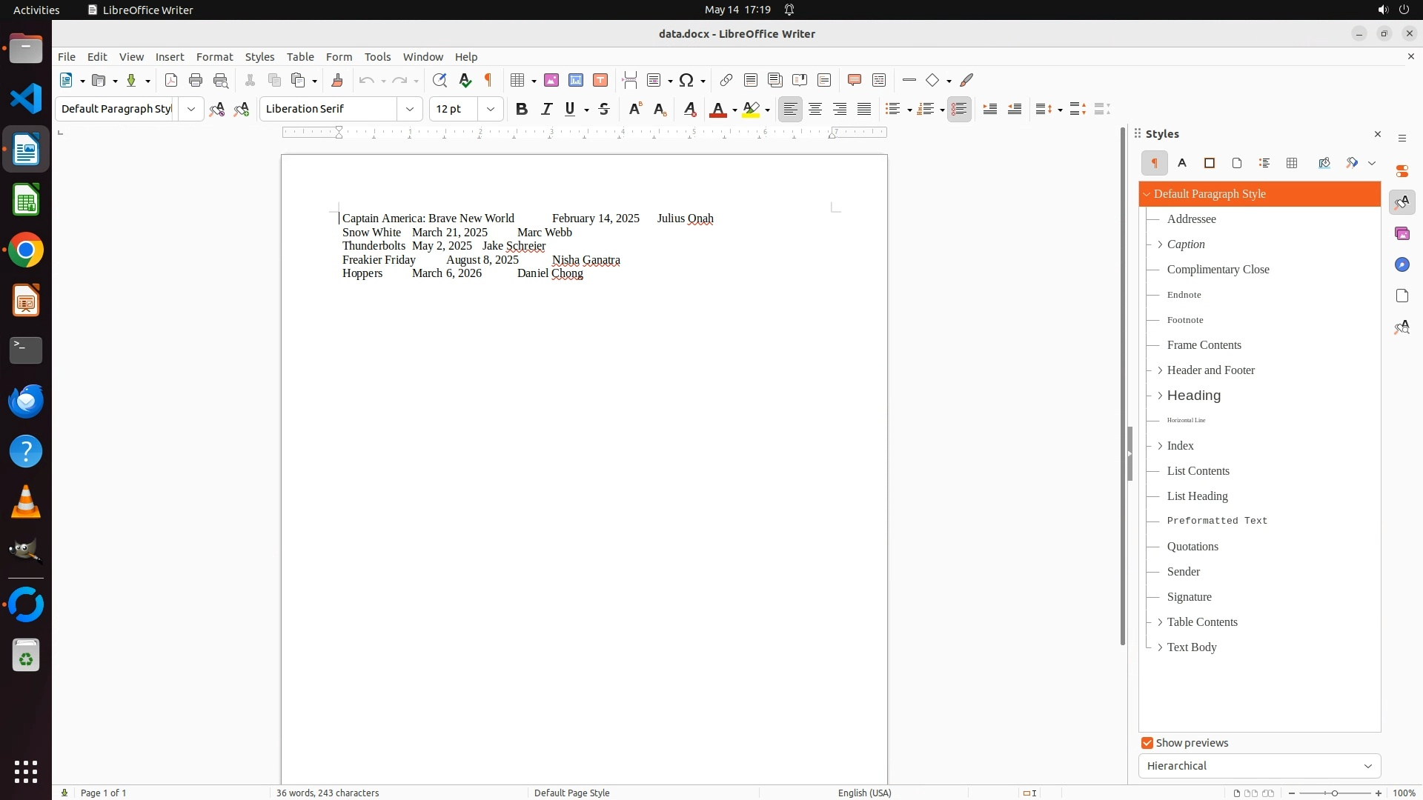The width and height of the screenshot is (1423, 800).
Task: Open the Format menu
Action: pos(214,57)
